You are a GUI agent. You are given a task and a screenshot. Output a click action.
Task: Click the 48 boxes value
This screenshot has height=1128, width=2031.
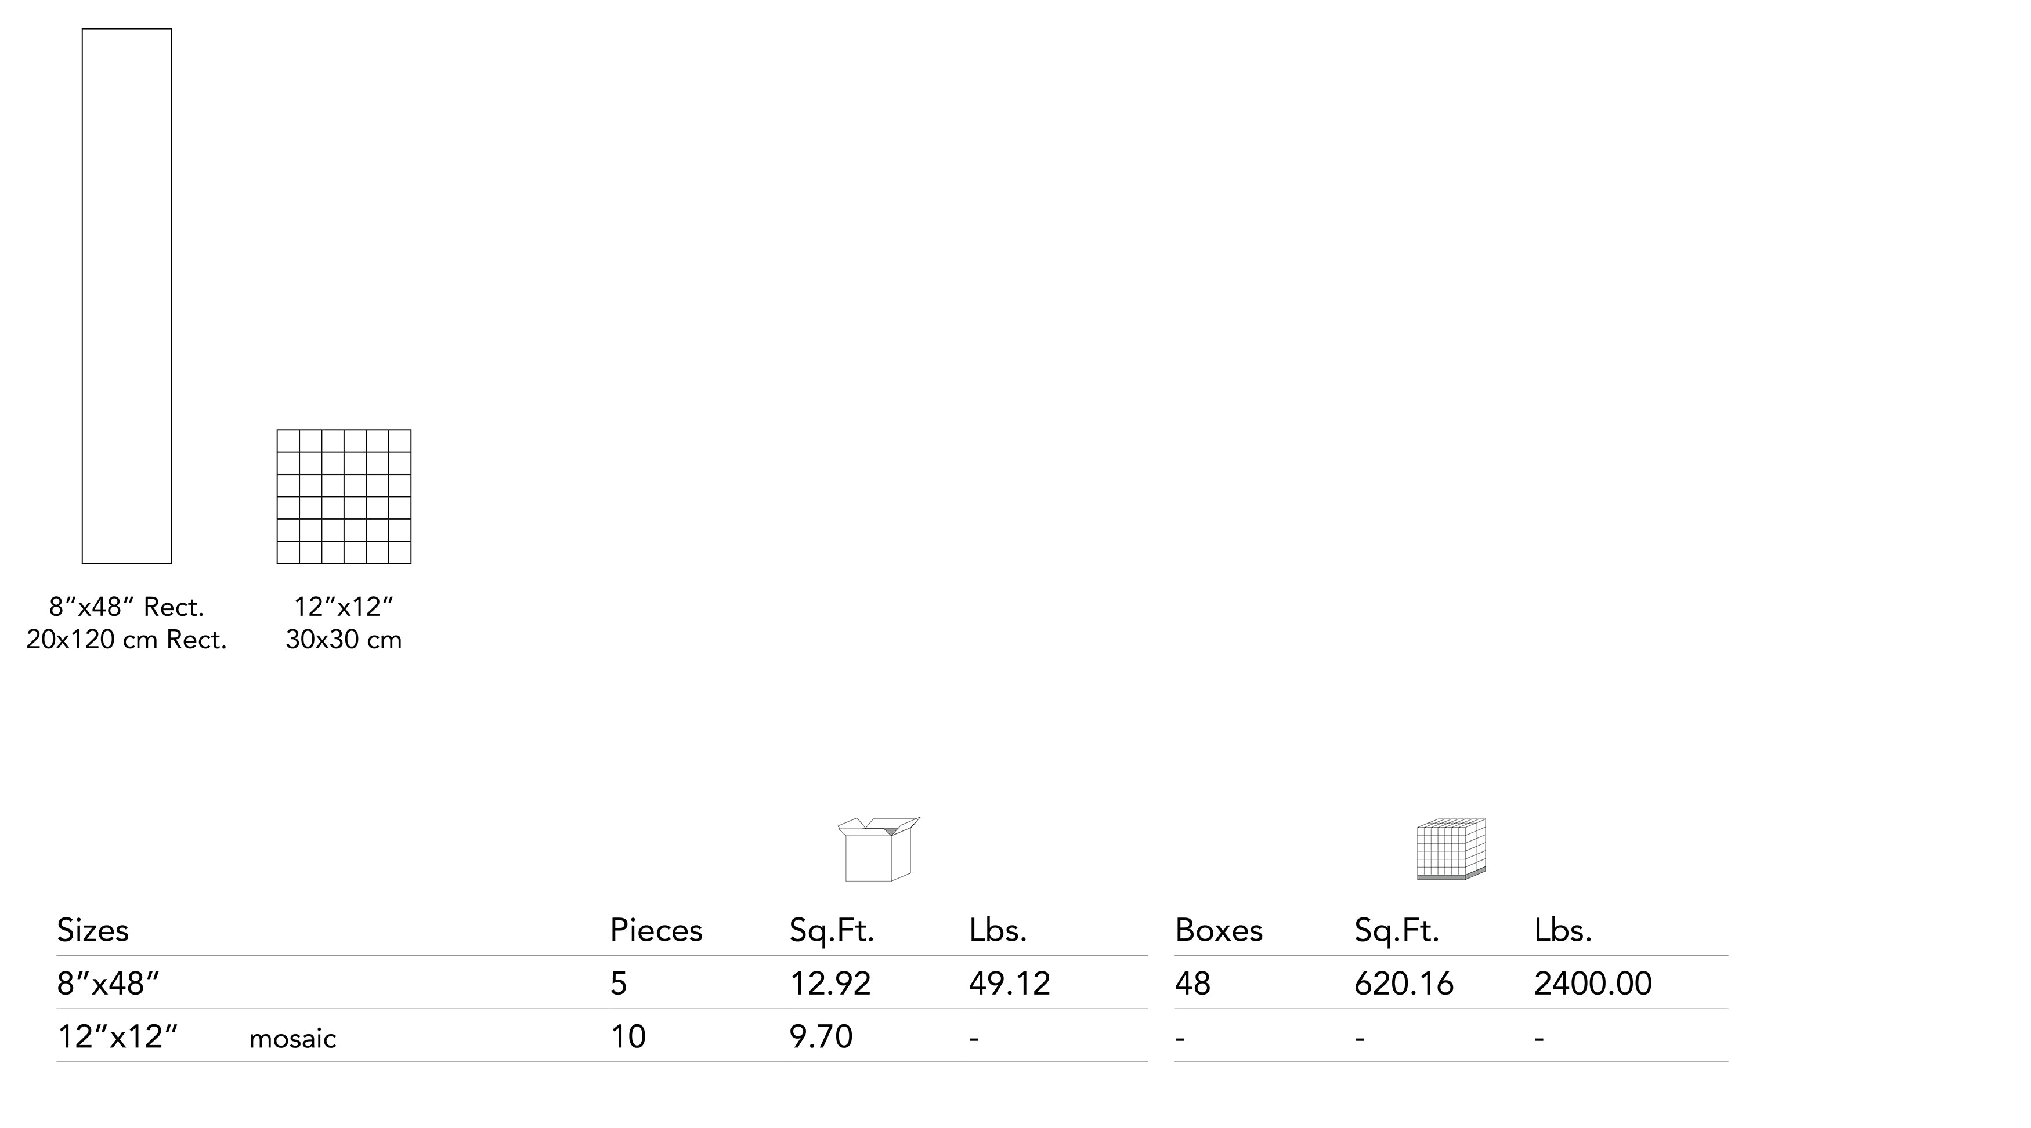[1192, 983]
